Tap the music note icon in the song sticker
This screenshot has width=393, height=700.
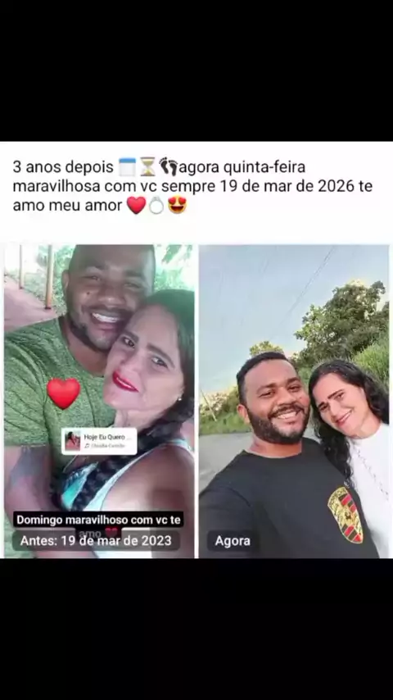[x=87, y=446]
